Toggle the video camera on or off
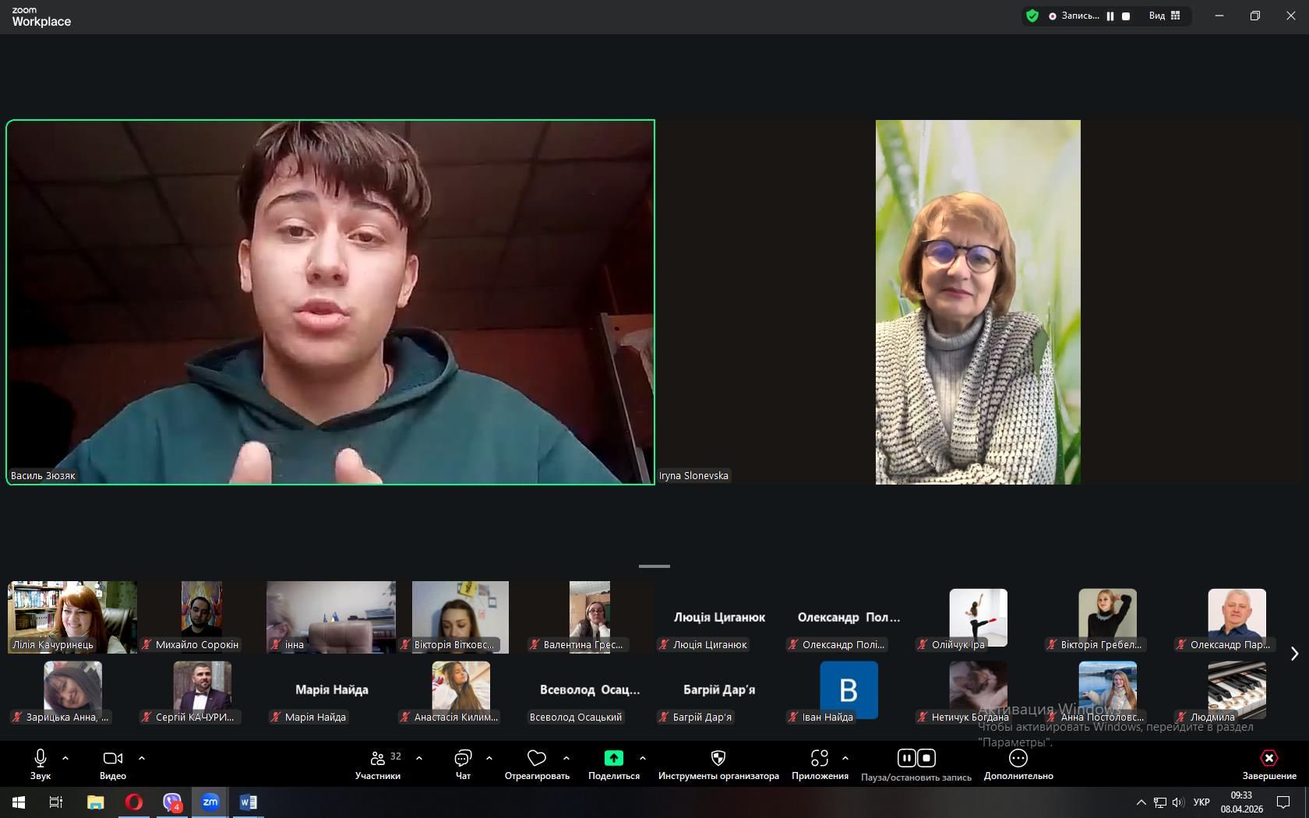 coord(113,759)
